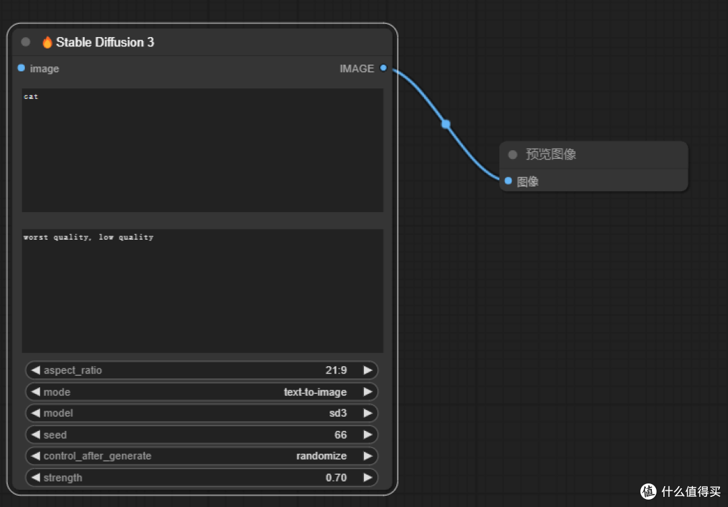Click the fire icon in node title
728x507 pixels.
tap(47, 42)
